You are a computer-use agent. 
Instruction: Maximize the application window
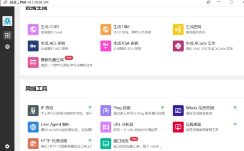pyautogui.click(x=231, y=2)
